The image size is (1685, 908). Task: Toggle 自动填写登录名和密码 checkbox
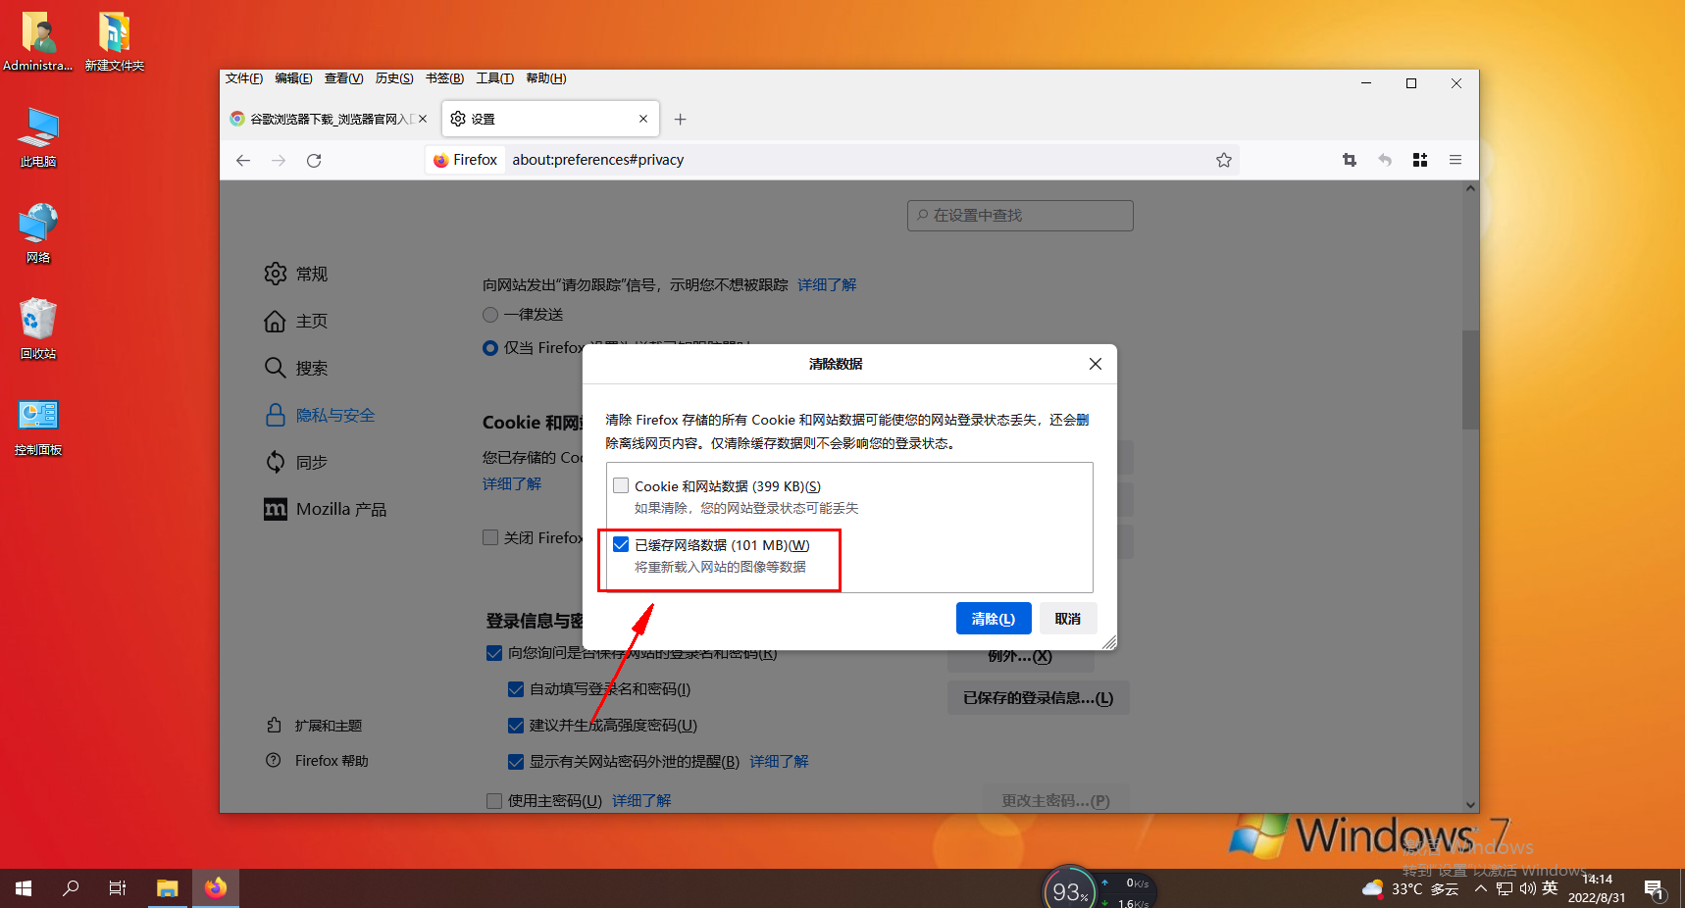click(516, 689)
